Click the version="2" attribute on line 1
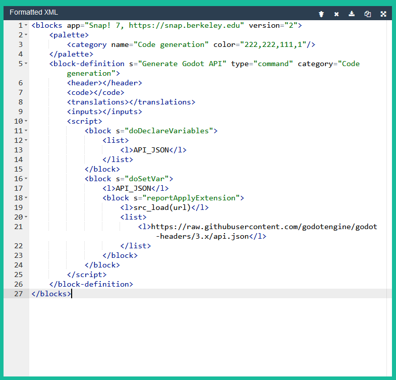The image size is (396, 380). [x=273, y=25]
